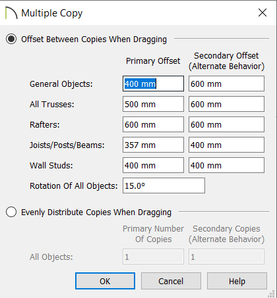The image size is (277, 298).
Task: Select Offset Between Copies When Dragging
Action: coord(11,39)
